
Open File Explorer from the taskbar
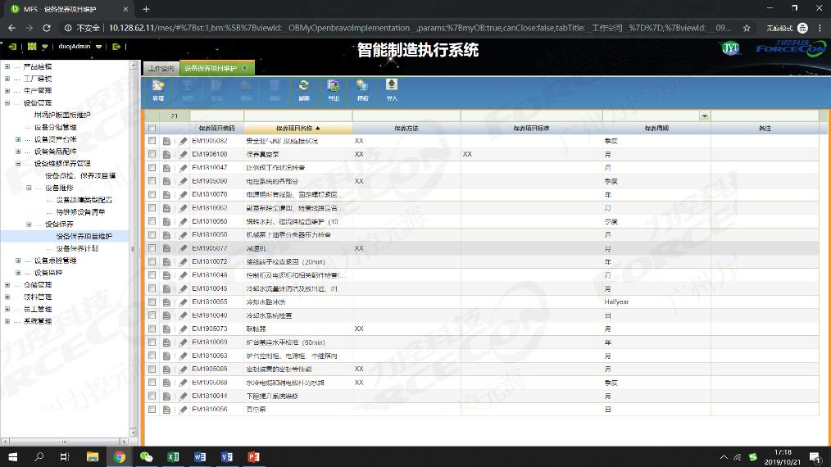(93, 456)
